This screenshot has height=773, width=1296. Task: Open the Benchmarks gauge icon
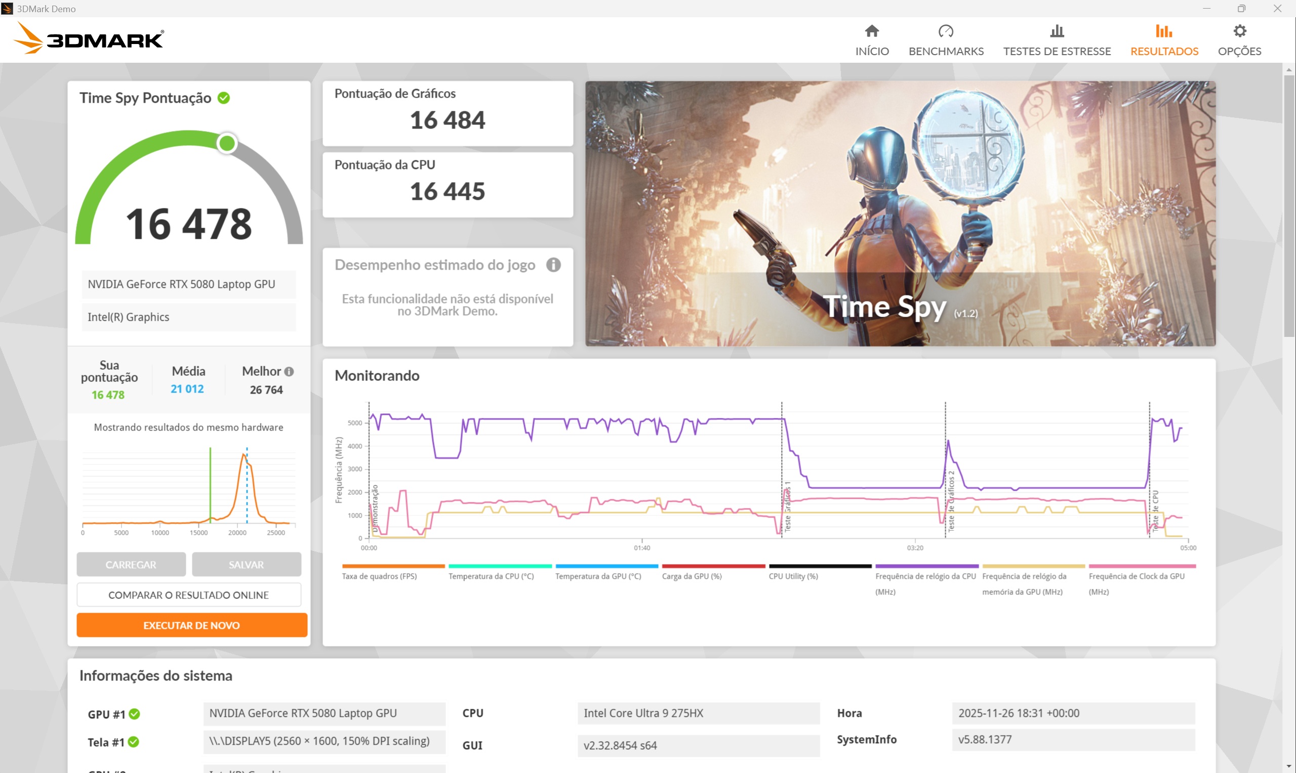click(945, 31)
